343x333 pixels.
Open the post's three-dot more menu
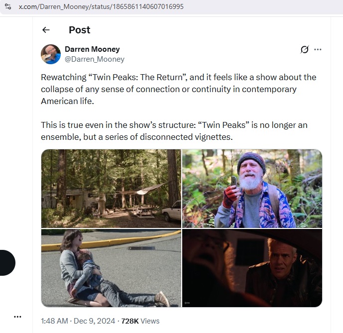point(318,49)
